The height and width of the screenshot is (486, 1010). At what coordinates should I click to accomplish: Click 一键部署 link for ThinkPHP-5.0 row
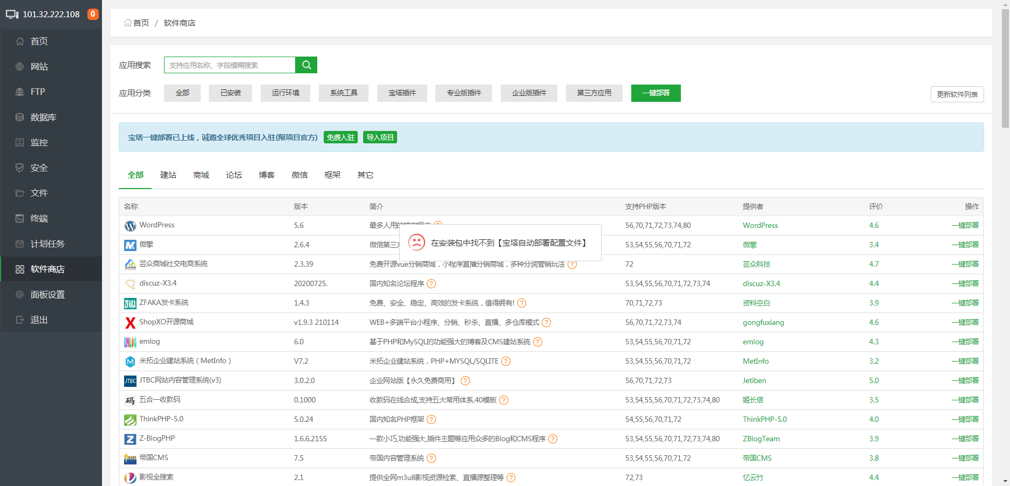(965, 419)
